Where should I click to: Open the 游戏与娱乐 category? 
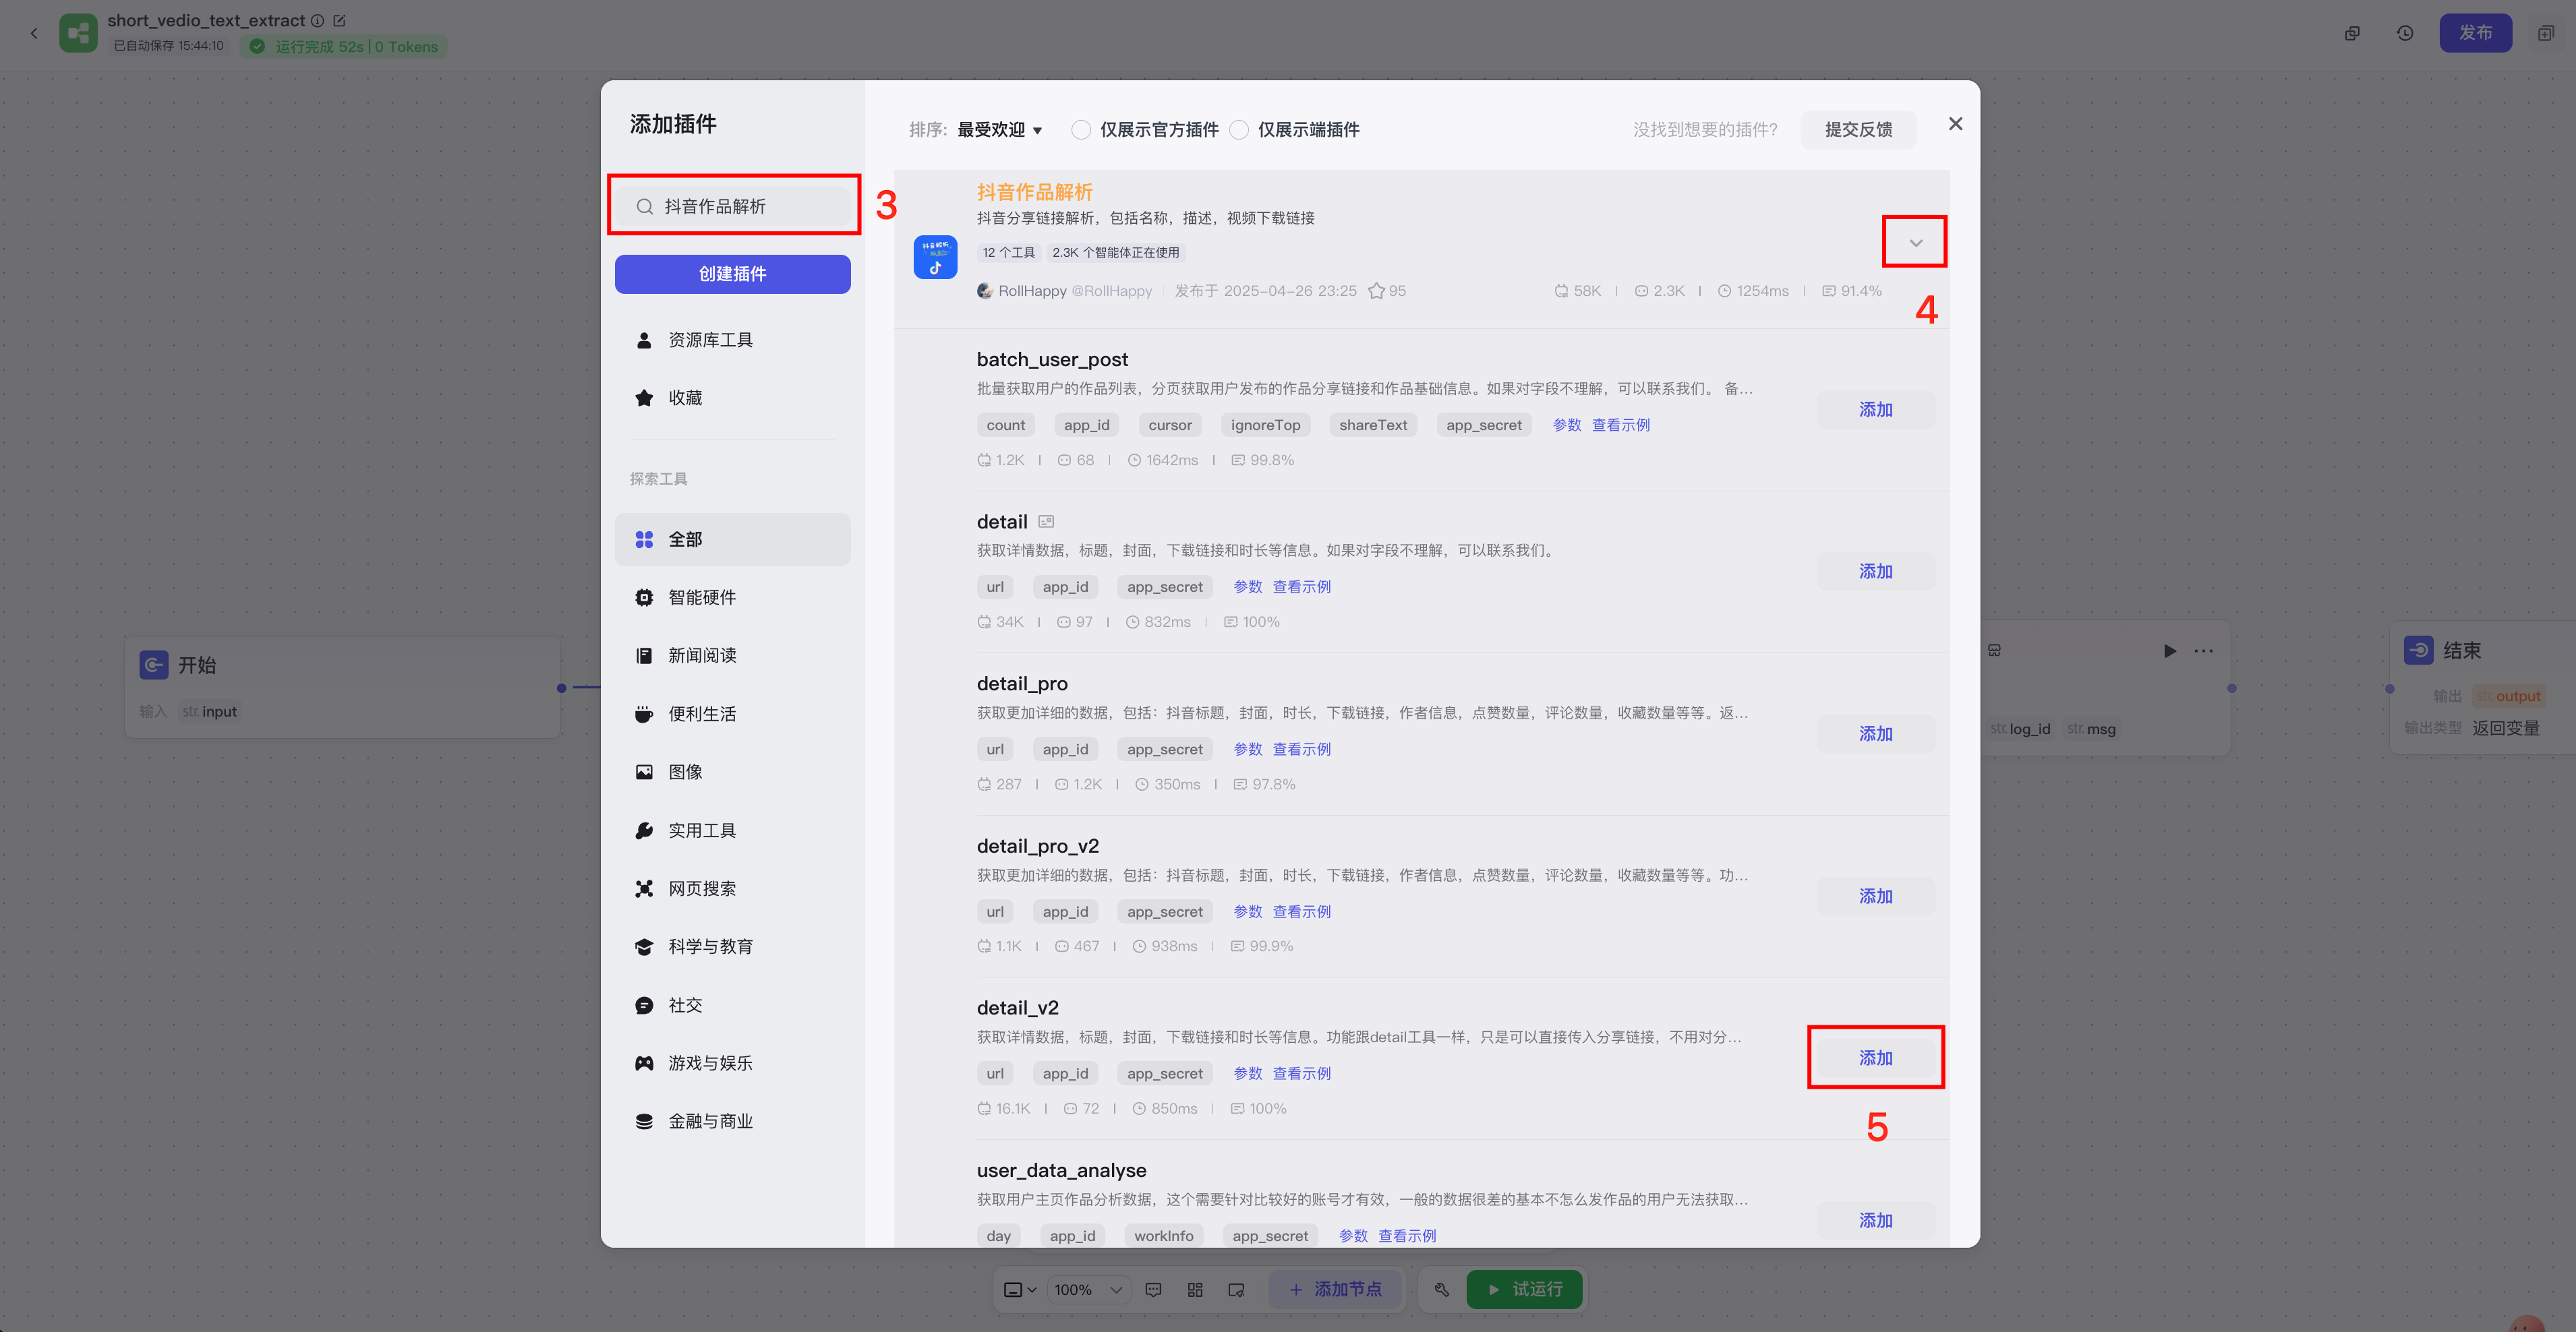pos(732,1063)
